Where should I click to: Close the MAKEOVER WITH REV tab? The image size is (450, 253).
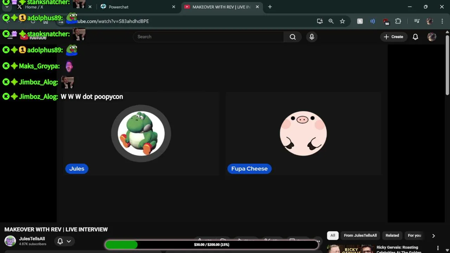pos(257,7)
